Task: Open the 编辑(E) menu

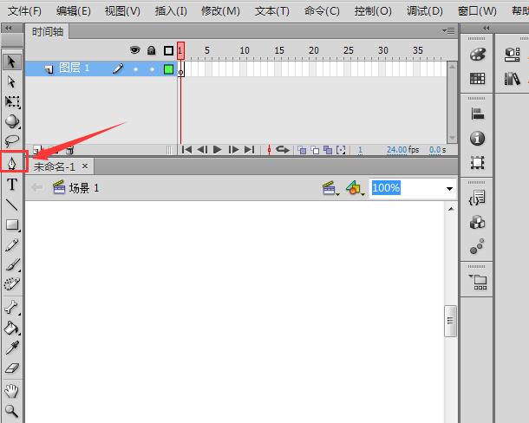Action: click(x=73, y=11)
